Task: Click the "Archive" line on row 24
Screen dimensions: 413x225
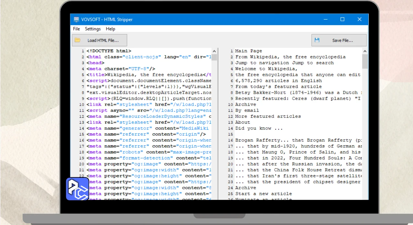Action: coord(246,187)
